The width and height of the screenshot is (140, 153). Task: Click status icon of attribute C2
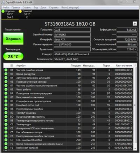coord(6,124)
